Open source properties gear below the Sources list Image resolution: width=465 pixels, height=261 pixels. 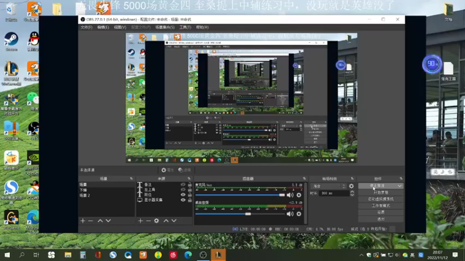[156, 221]
